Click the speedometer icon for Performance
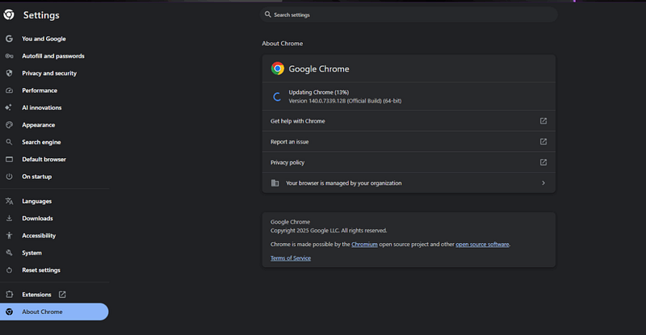 [9, 90]
